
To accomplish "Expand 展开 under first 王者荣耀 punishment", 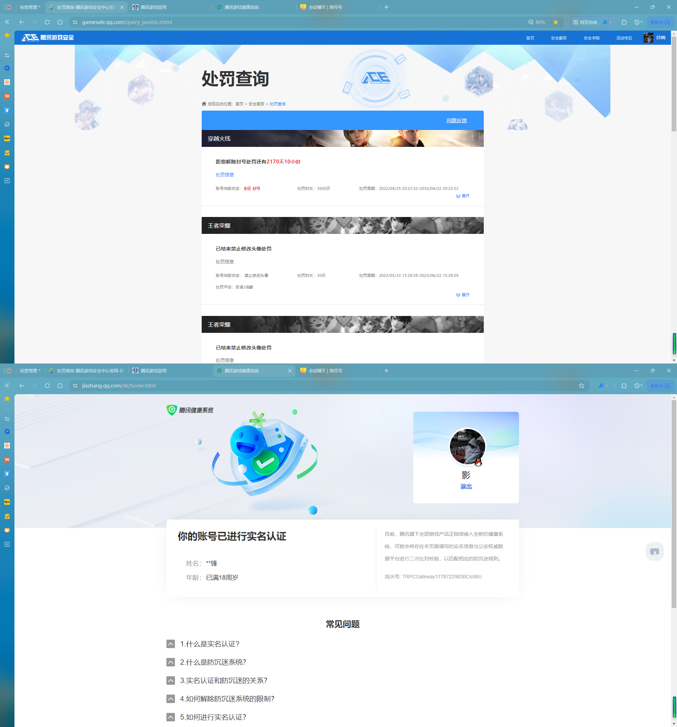I will tap(463, 295).
